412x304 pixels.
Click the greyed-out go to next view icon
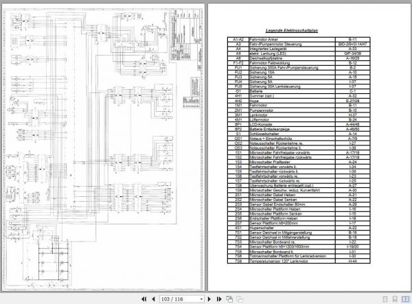(240, 299)
